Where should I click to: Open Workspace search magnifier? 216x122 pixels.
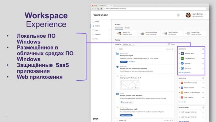(x=179, y=15)
